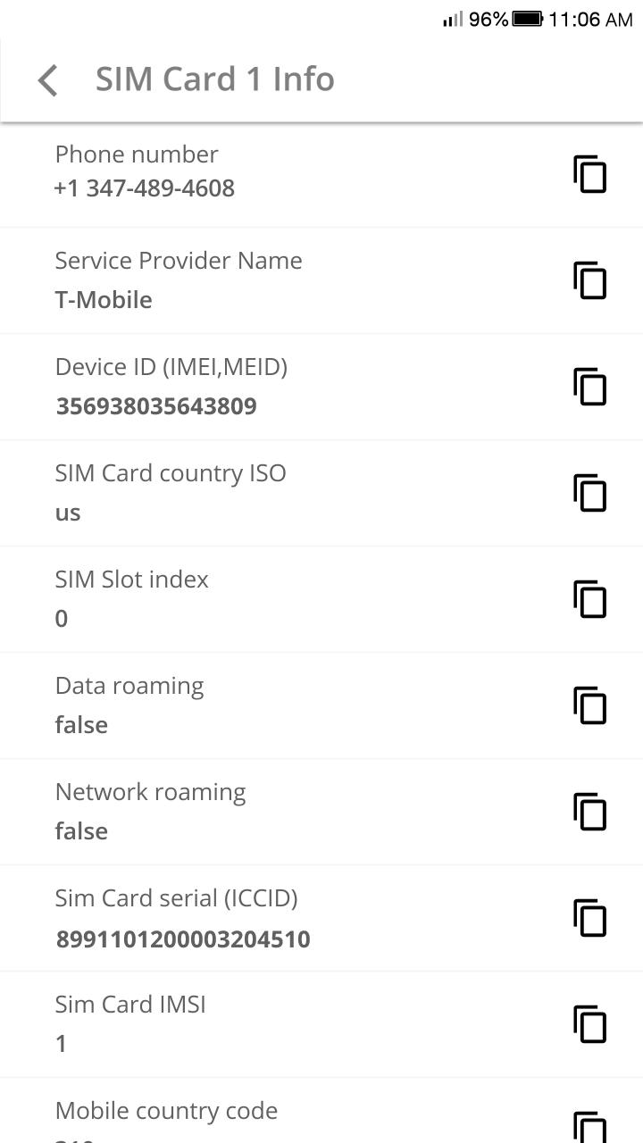
Task: Tap the battery indicator in status bar
Action: pyautogui.click(x=527, y=19)
